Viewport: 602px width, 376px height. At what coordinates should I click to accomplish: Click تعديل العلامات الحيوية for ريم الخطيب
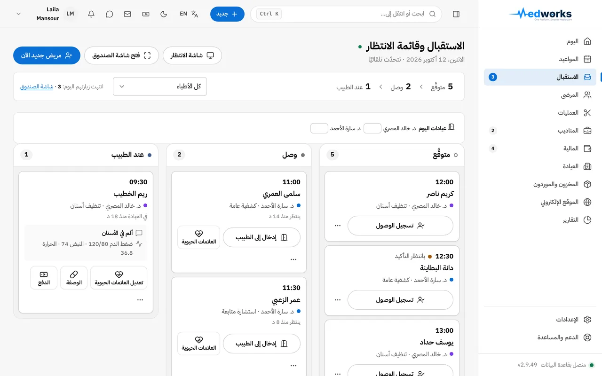coord(119,278)
